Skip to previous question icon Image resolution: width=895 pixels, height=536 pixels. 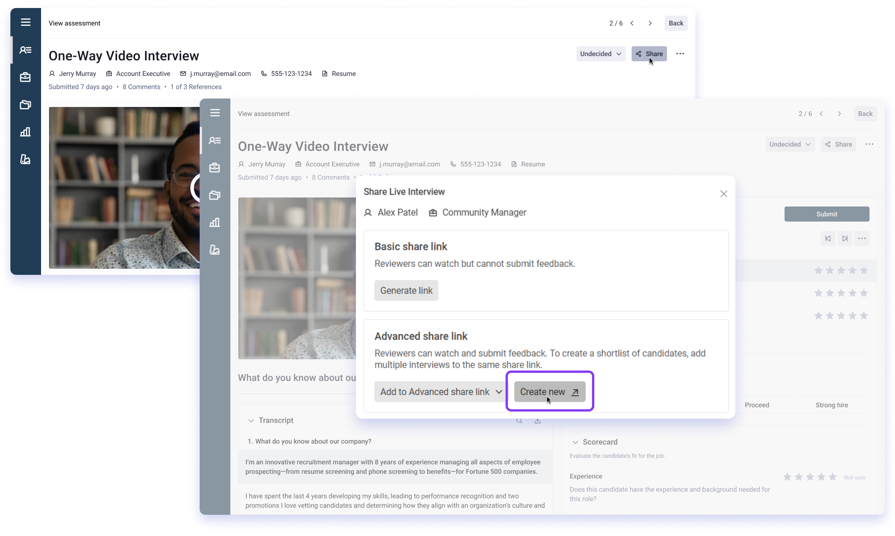coord(828,239)
